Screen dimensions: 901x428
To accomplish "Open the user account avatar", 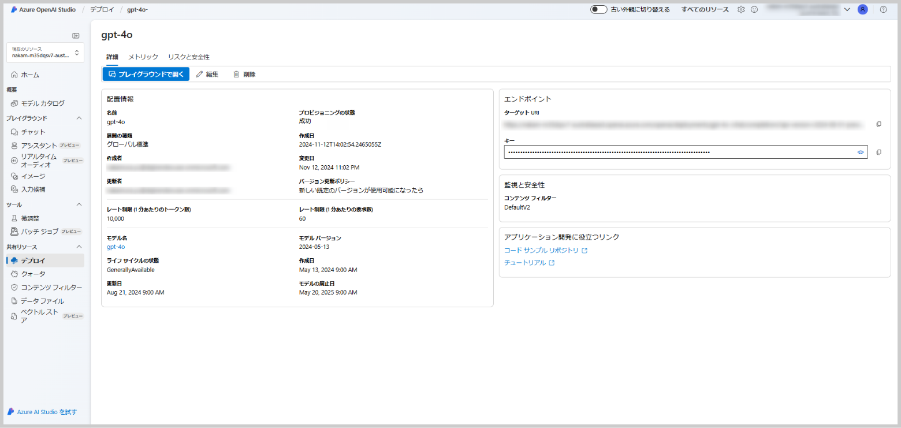I will (x=863, y=9).
